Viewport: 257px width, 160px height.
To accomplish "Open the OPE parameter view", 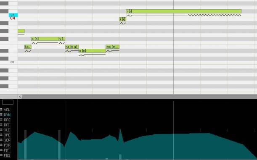I will [x=7, y=135].
